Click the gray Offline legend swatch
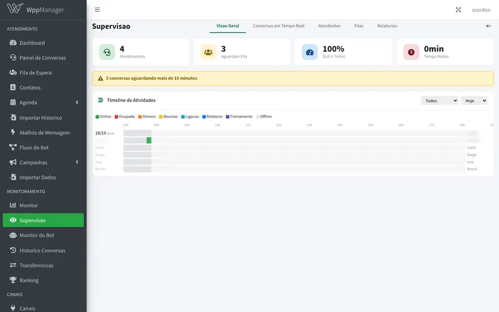 (258, 117)
